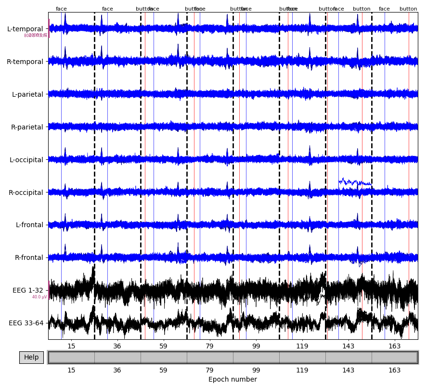Select the L-occipital channel label
439x385 pixels.
pos(26,160)
